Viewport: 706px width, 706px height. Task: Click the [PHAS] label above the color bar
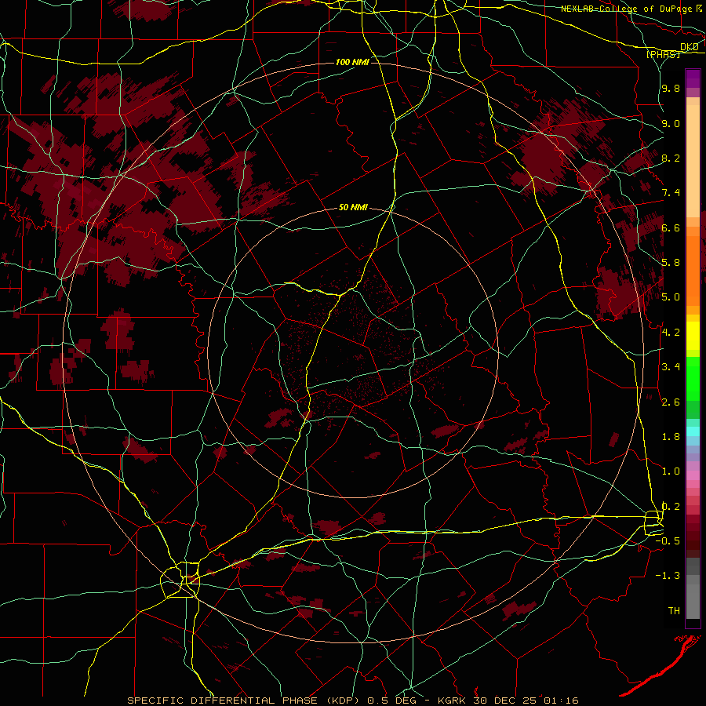click(x=663, y=54)
